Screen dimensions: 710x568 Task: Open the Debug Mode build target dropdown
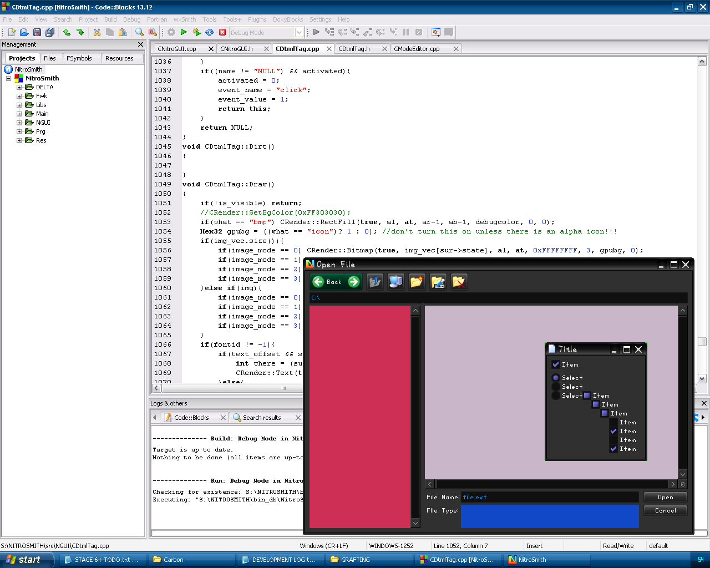(x=299, y=33)
